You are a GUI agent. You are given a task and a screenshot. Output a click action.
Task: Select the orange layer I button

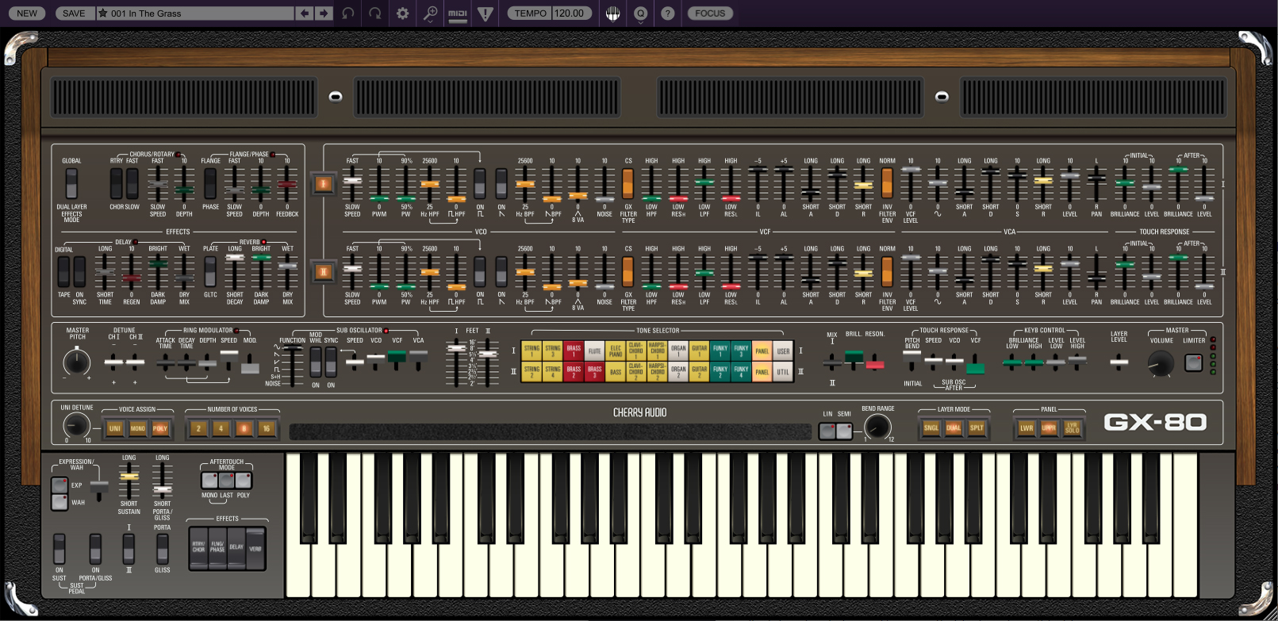[323, 184]
